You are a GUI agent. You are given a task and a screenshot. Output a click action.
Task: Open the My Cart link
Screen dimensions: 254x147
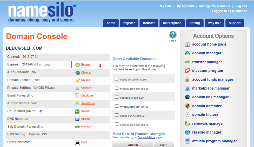click(165, 6)
